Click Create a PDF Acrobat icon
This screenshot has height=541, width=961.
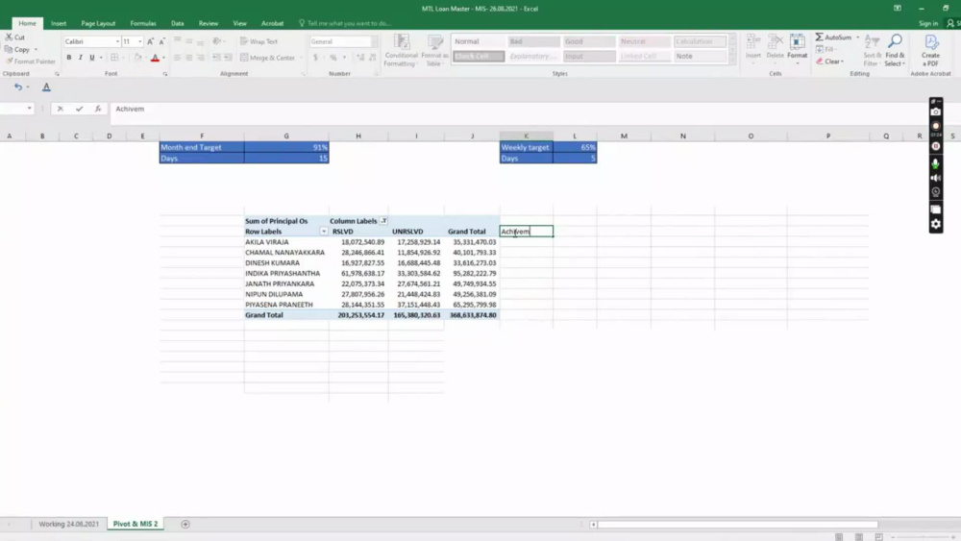(930, 51)
